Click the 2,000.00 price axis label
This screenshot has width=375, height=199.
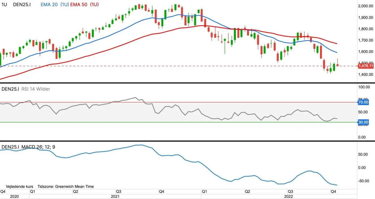pos(366,6)
